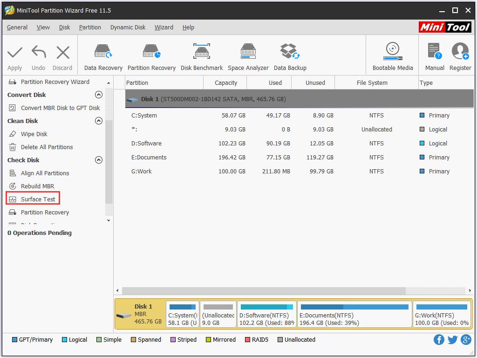Open the Facebook social link icon

point(439,339)
